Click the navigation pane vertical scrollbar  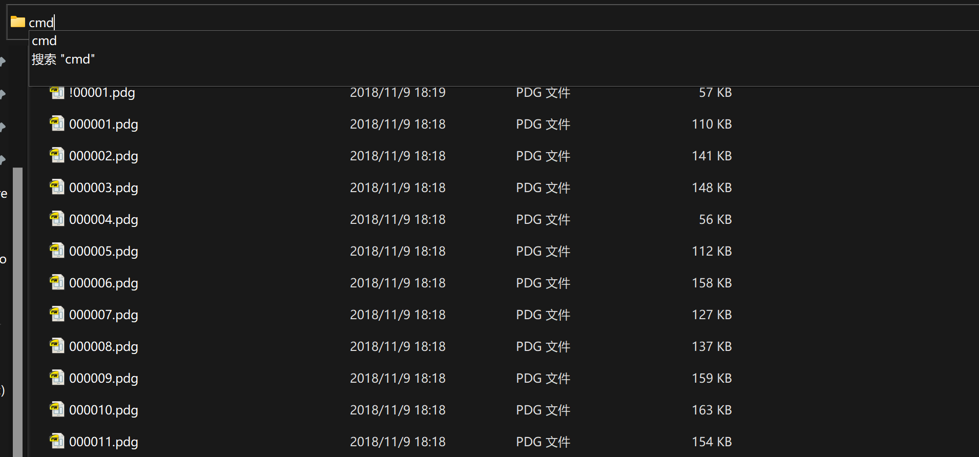click(x=18, y=307)
